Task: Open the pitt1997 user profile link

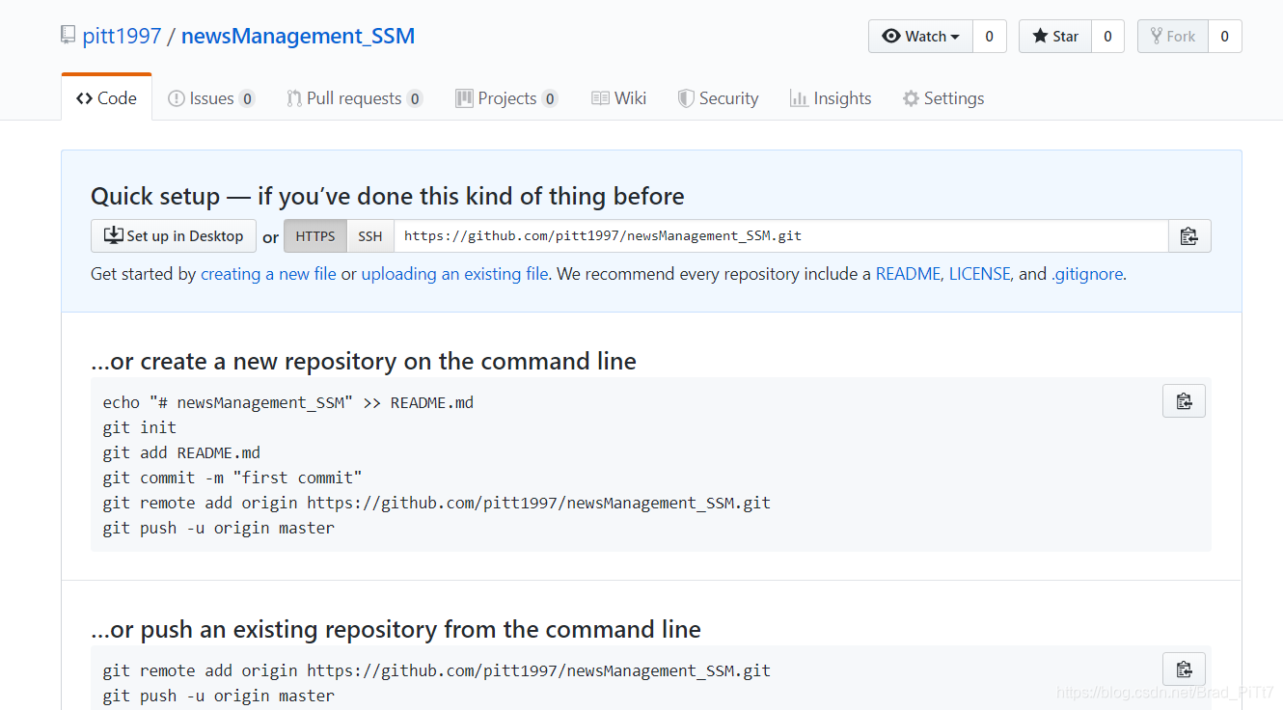Action: 122,37
